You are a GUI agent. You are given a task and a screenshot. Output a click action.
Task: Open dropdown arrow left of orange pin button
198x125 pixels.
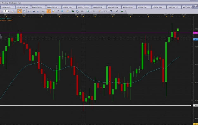(46, 11)
